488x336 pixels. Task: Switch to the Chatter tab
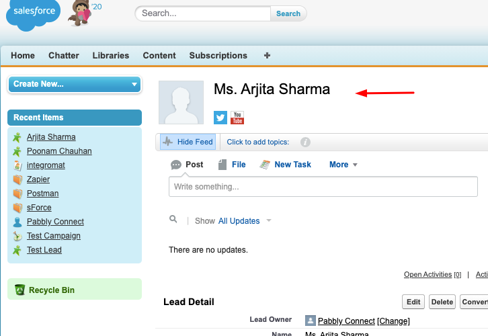coord(64,55)
